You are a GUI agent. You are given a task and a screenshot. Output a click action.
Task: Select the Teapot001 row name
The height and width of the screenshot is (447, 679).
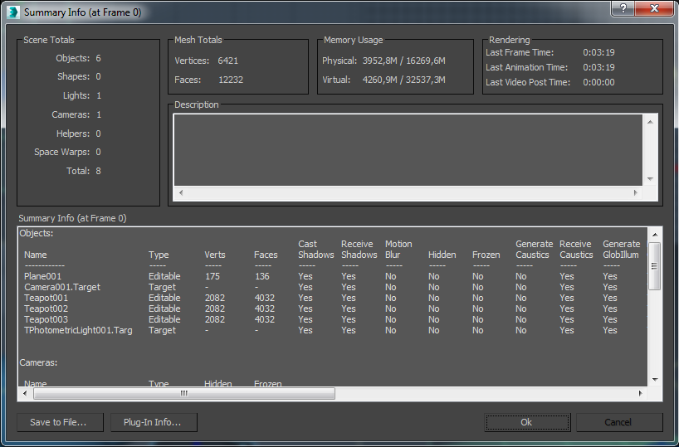46,298
